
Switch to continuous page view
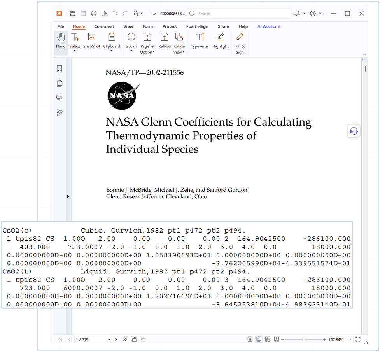259,340
